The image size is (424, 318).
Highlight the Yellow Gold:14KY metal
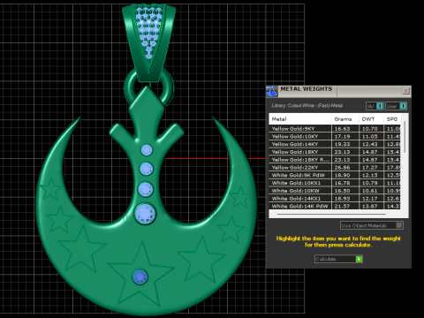[335, 144]
